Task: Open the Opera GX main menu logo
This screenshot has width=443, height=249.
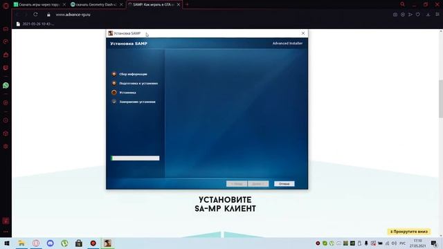Action: pos(6,6)
